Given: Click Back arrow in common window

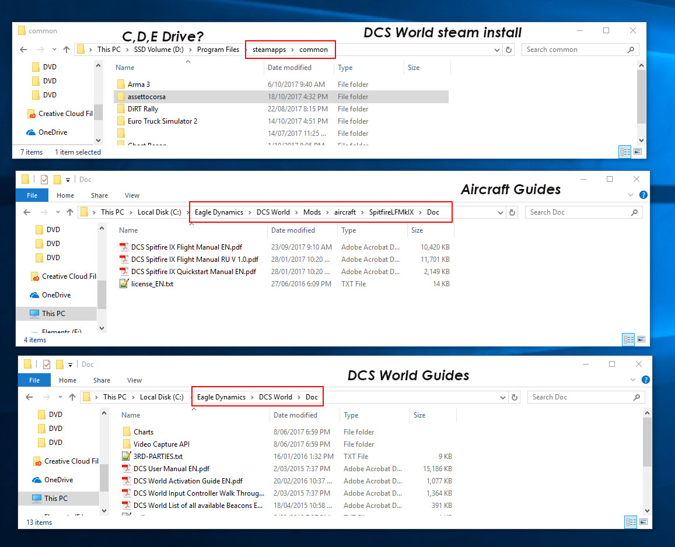Looking at the screenshot, I should [x=24, y=50].
